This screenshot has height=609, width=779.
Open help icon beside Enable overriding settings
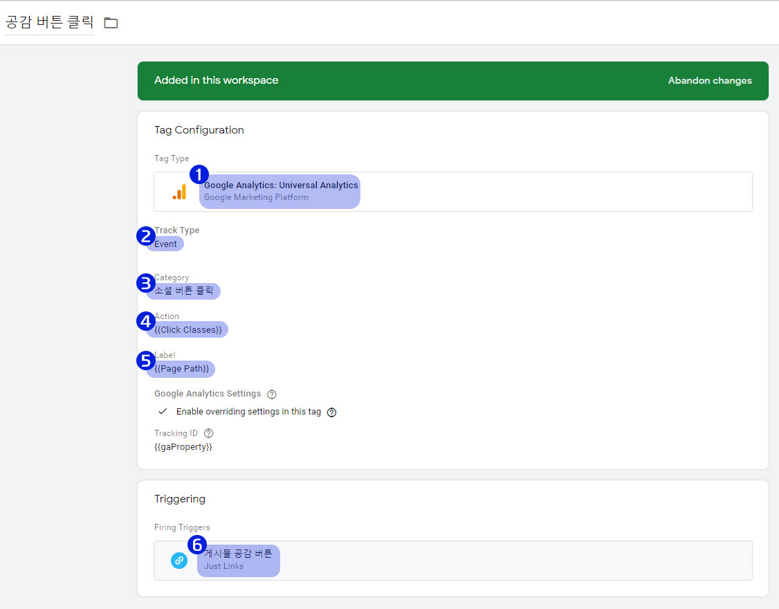(x=332, y=412)
